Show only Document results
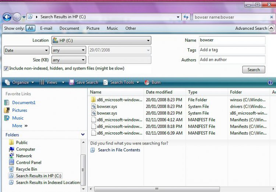 pos(69,28)
